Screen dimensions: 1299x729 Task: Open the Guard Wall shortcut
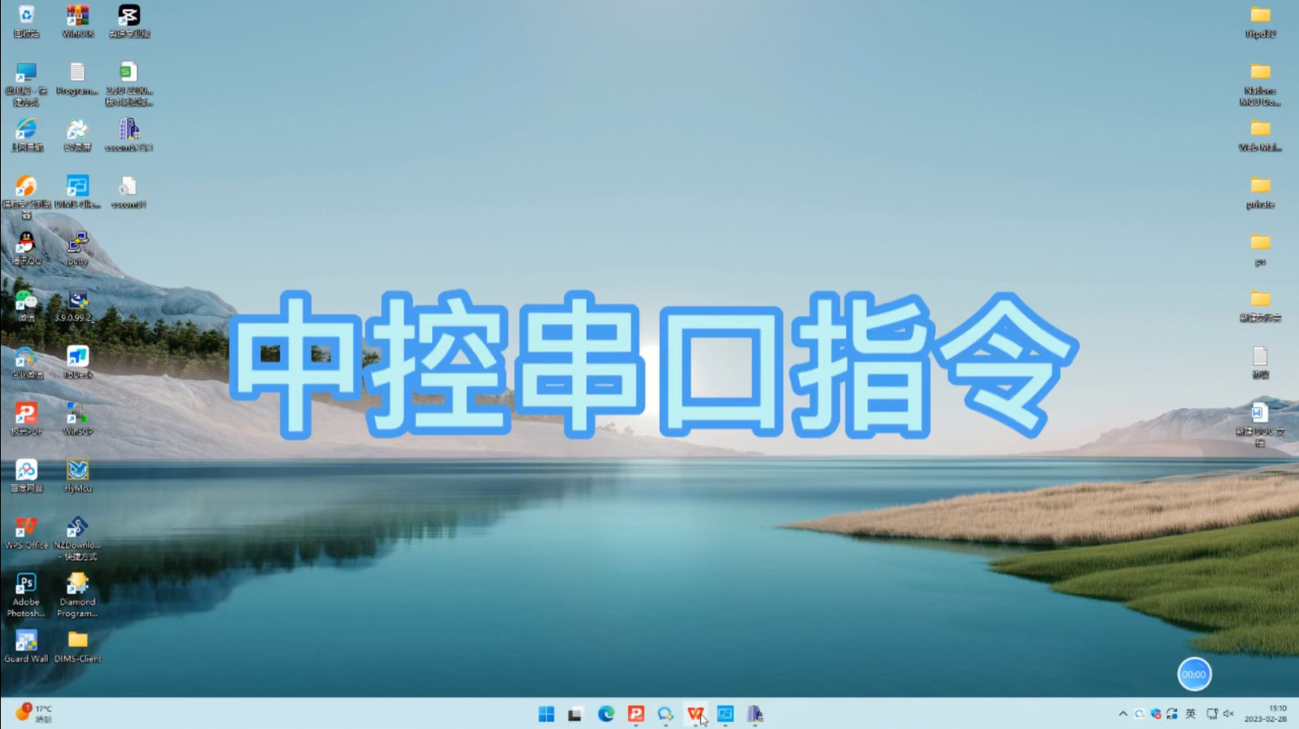click(x=26, y=643)
